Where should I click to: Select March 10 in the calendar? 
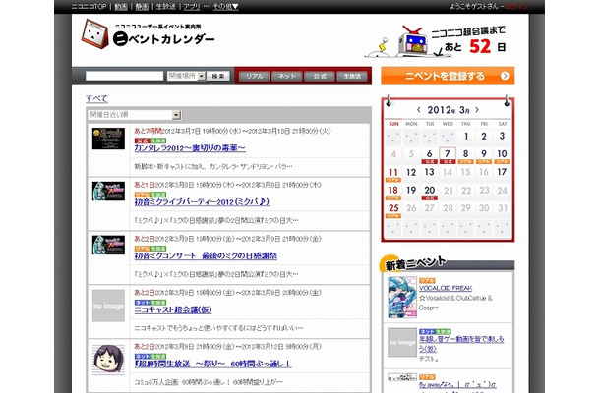coord(502,155)
